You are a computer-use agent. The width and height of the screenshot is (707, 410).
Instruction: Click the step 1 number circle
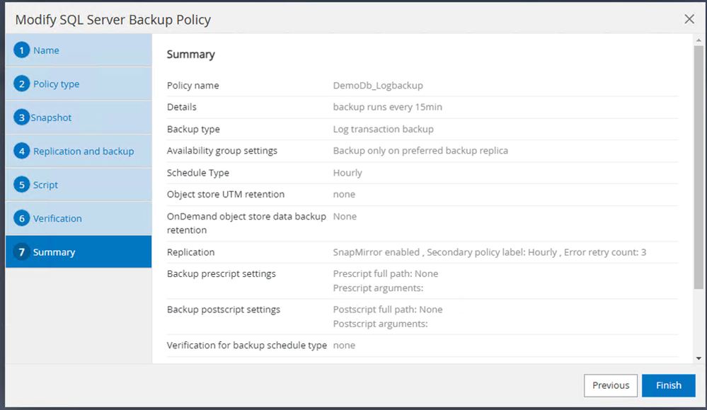coord(22,50)
